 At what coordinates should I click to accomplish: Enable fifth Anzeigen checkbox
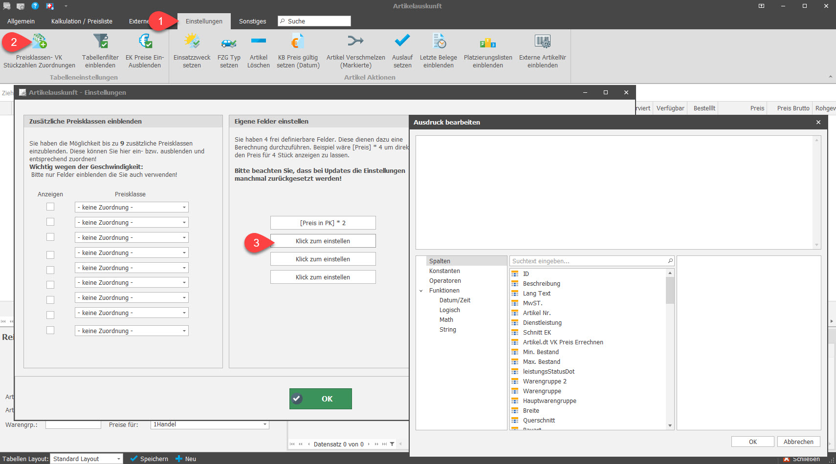[x=50, y=270]
